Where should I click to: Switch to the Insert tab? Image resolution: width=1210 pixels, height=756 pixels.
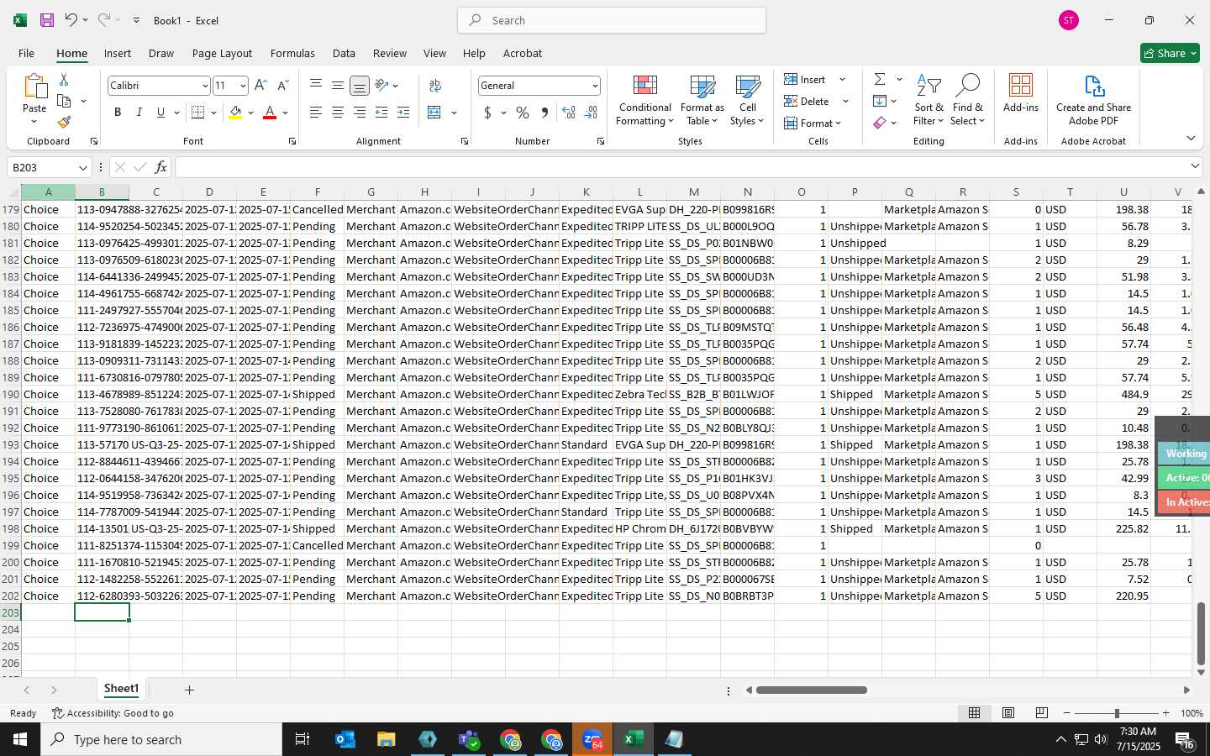[x=118, y=53]
